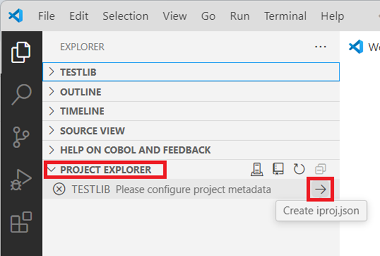Expand the OUTLINE section
Screen dimensions: 380x256
click(80, 92)
